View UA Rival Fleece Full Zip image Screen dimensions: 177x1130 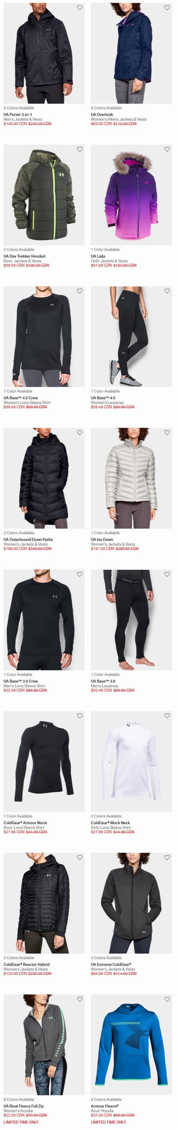tap(44, 1045)
